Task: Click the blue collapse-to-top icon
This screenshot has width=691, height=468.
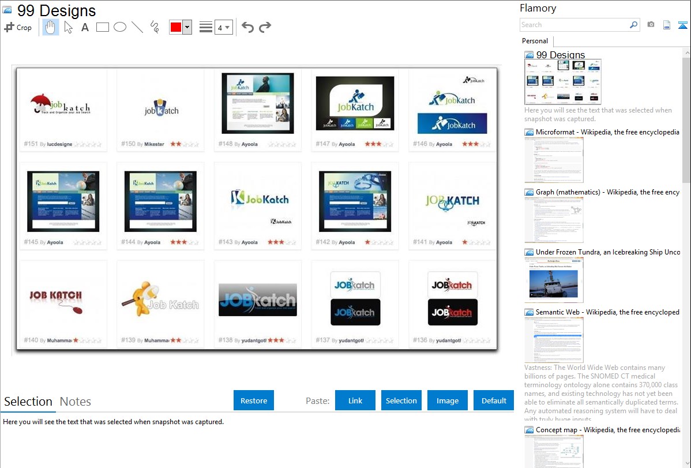Action: click(x=682, y=25)
